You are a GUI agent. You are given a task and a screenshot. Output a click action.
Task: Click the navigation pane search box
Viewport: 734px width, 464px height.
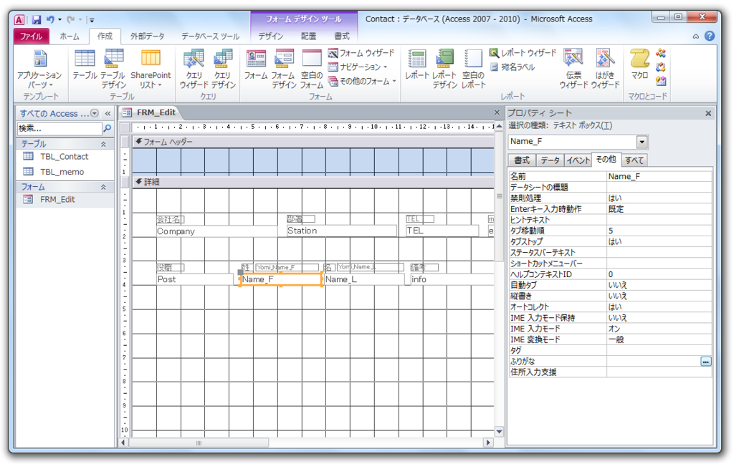[59, 128]
